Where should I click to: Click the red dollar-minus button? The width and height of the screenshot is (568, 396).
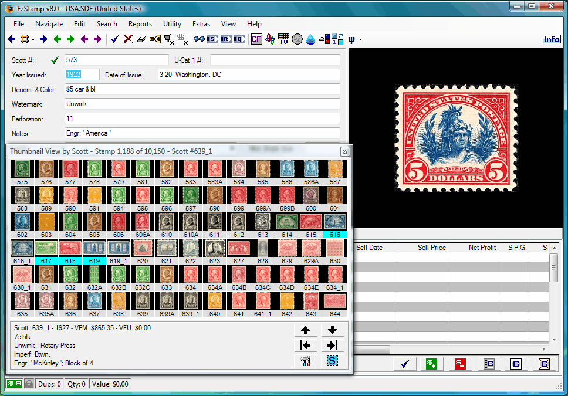[459, 364]
